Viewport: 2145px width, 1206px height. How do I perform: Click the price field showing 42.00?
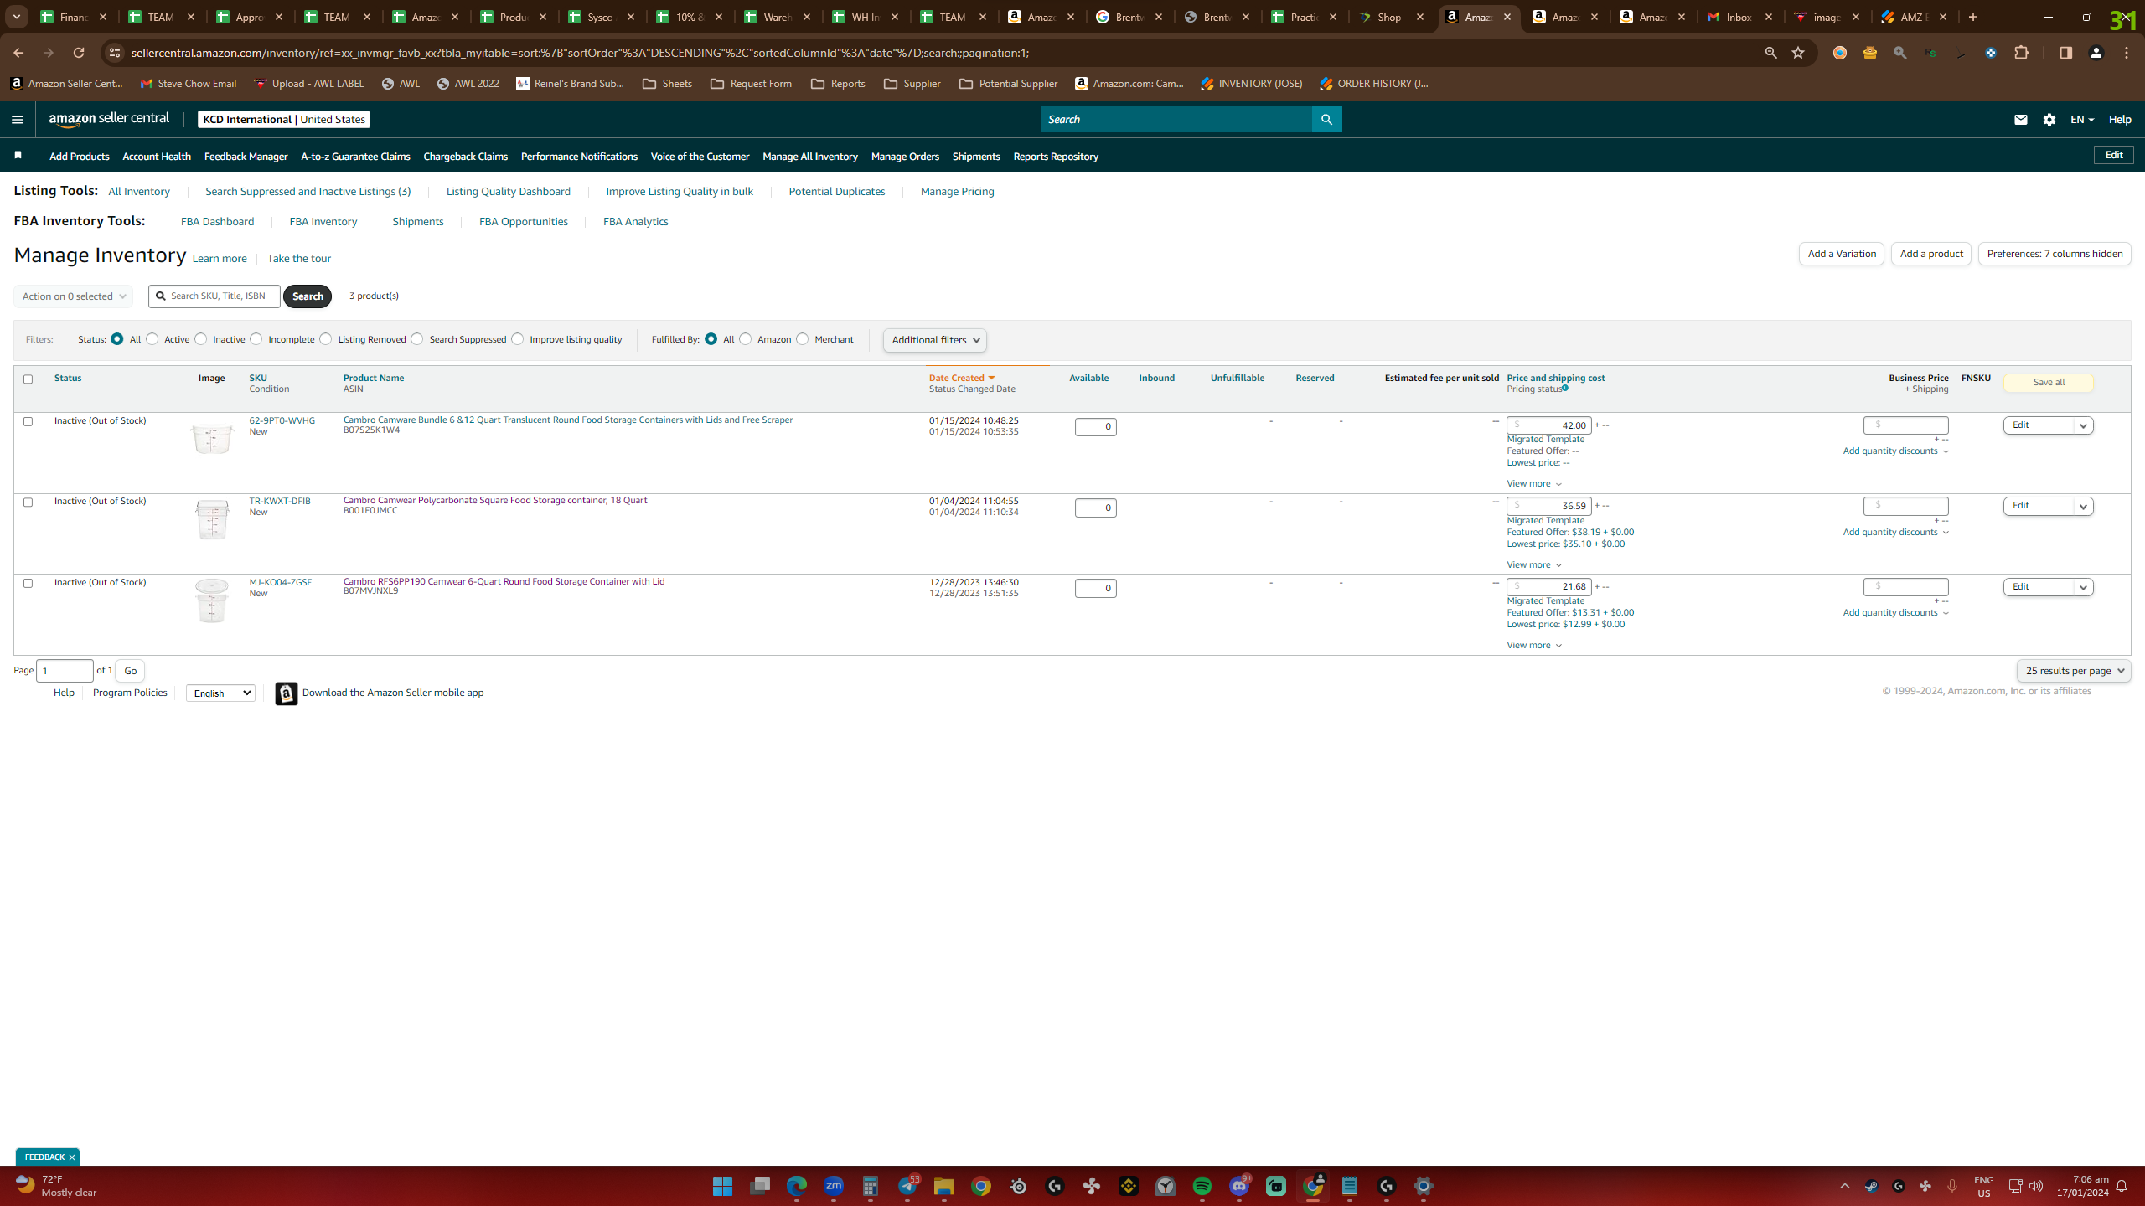(x=1549, y=425)
